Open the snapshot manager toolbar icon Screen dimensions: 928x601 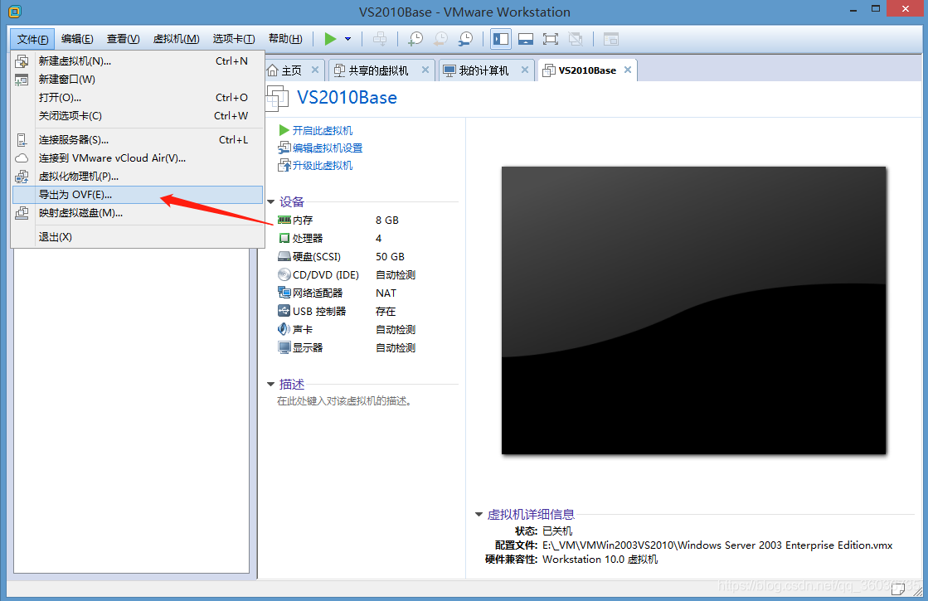tap(466, 39)
